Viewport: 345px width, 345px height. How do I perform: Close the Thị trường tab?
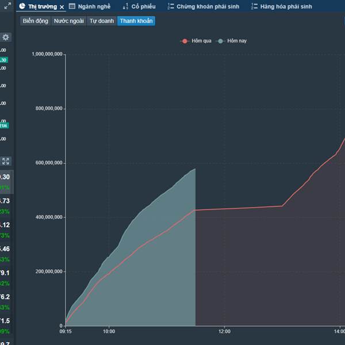click(62, 7)
